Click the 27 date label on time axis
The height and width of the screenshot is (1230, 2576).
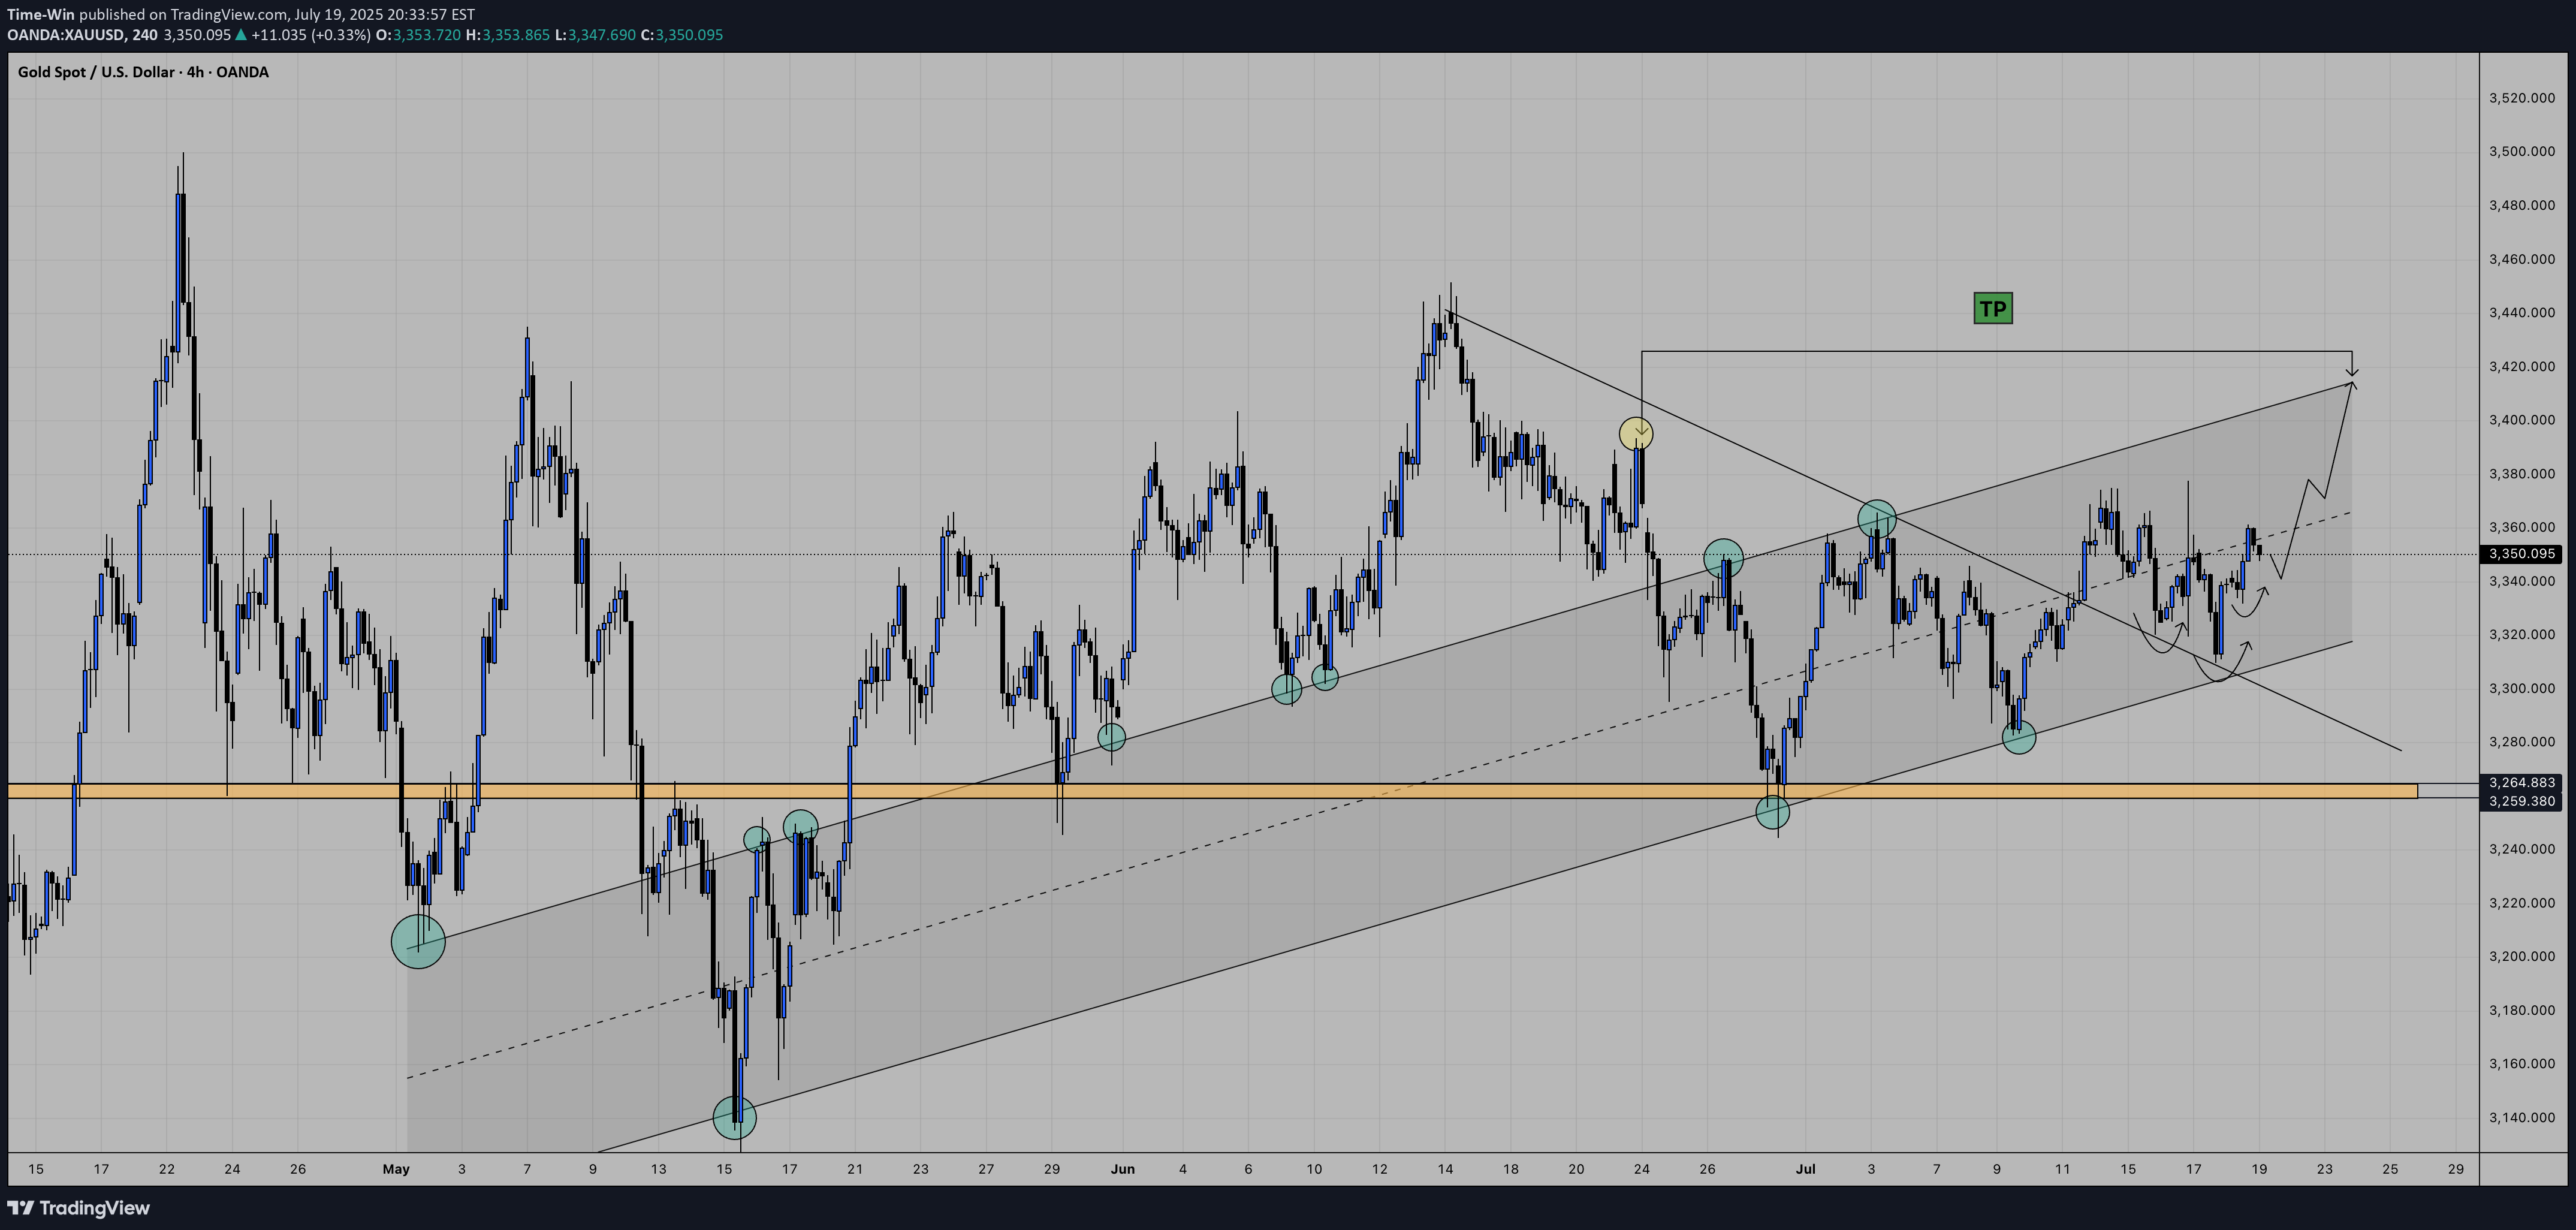click(986, 1169)
